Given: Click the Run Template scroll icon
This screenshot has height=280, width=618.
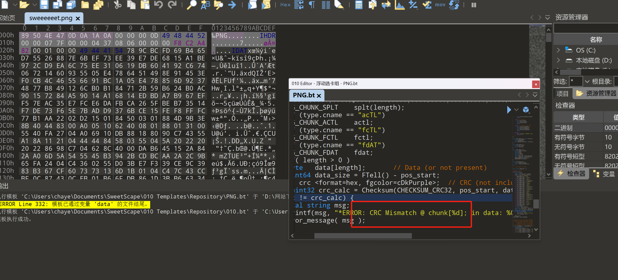Looking at the screenshot, I should click(x=266, y=5).
